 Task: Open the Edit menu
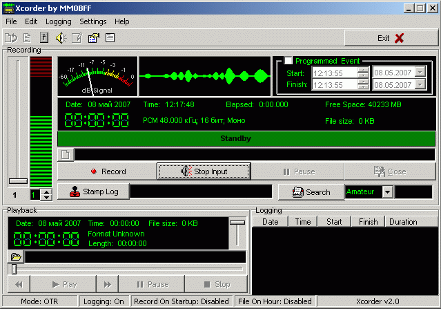pos(31,21)
